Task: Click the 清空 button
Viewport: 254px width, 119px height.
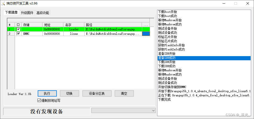Action: (x=124, y=93)
